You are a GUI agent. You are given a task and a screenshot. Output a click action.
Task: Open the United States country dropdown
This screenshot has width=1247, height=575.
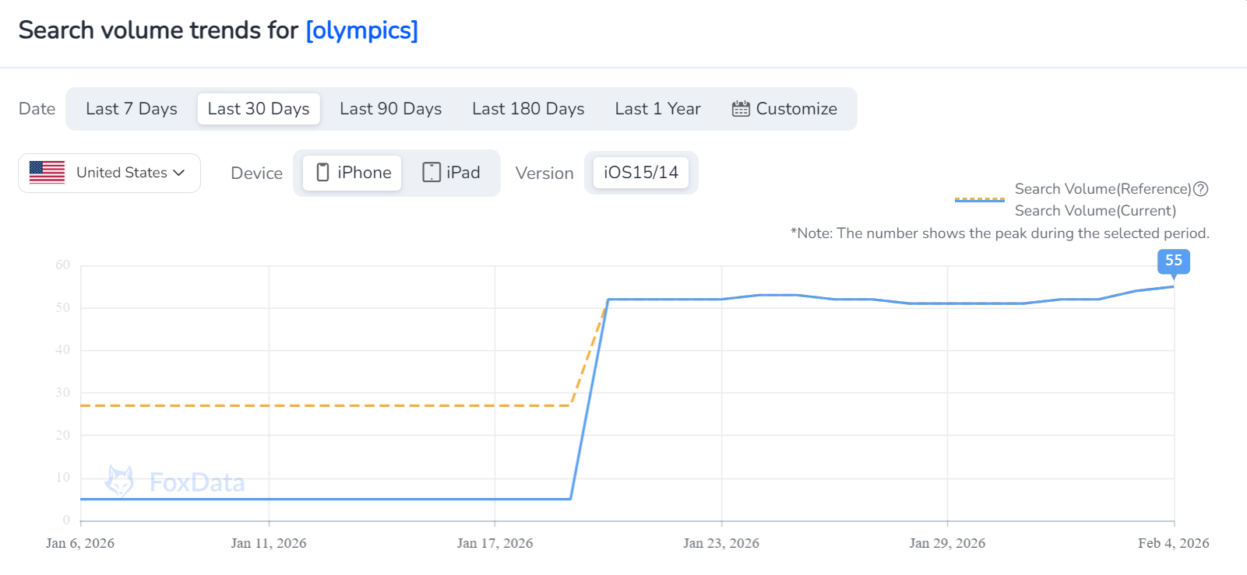109,173
